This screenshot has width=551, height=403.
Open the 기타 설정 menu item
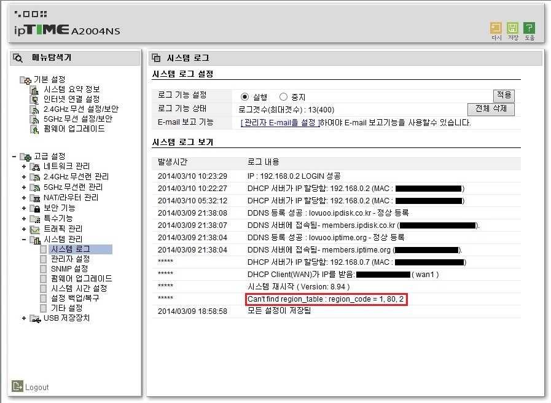(x=66, y=308)
